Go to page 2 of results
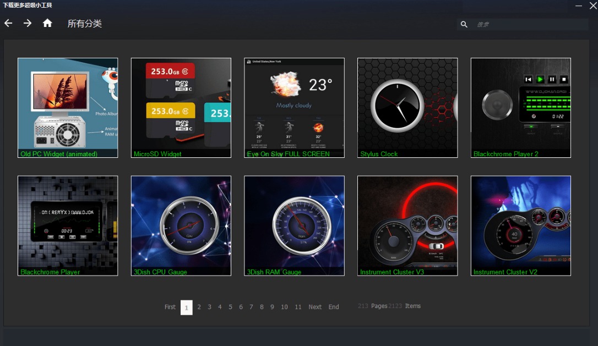598x346 pixels. 199,307
